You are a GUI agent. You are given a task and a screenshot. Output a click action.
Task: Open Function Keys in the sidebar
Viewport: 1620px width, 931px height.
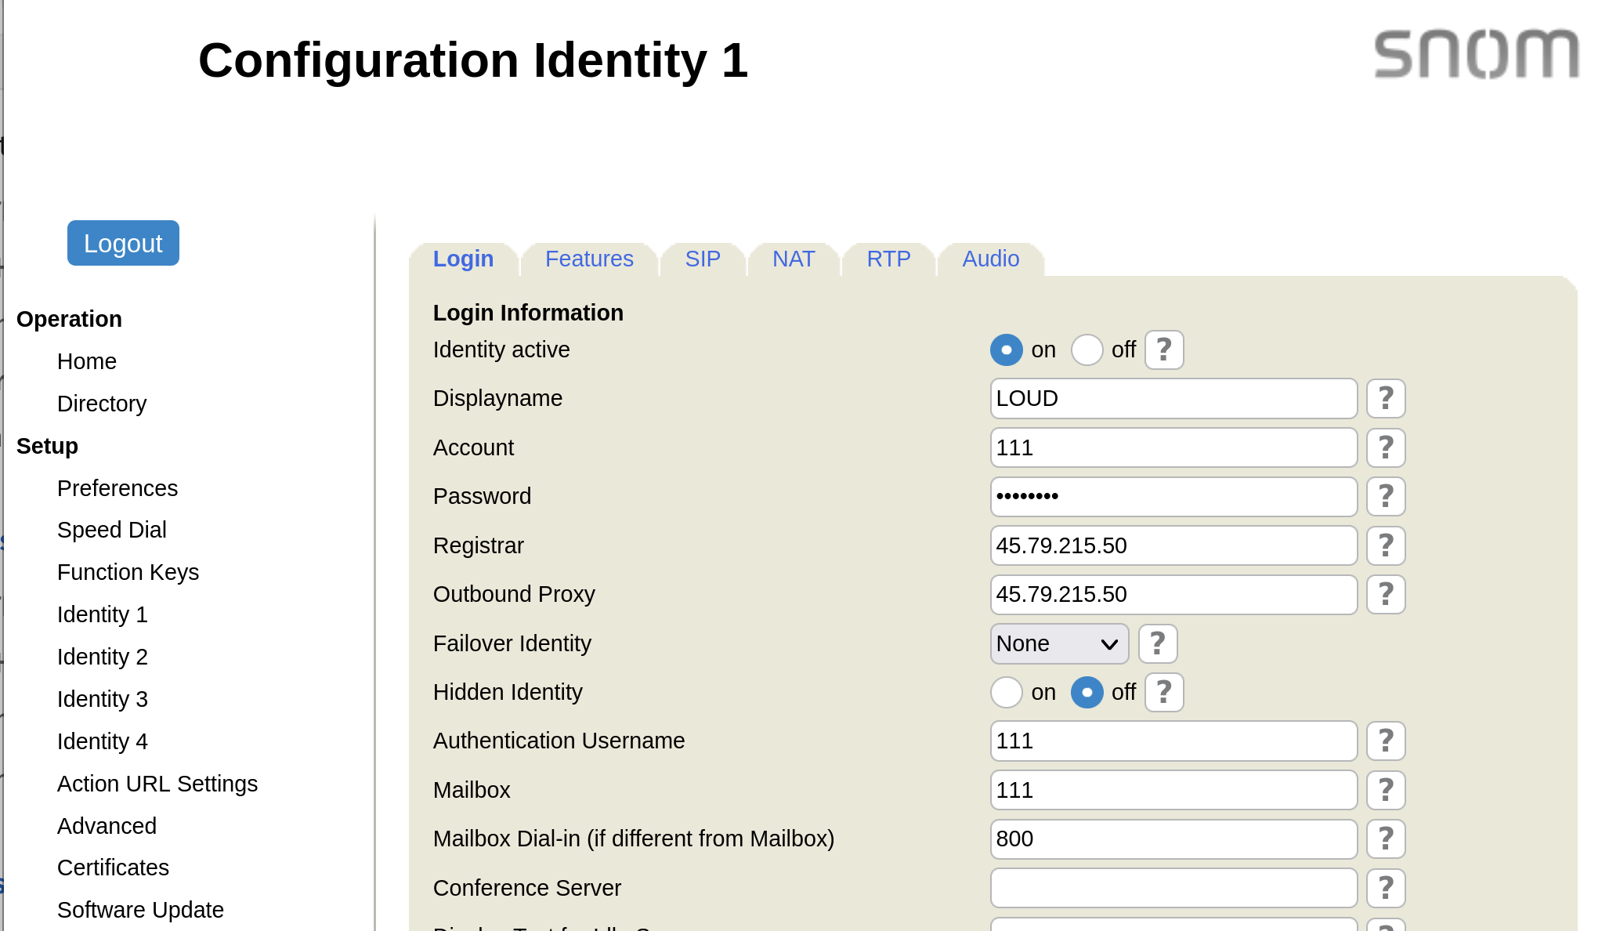(128, 572)
